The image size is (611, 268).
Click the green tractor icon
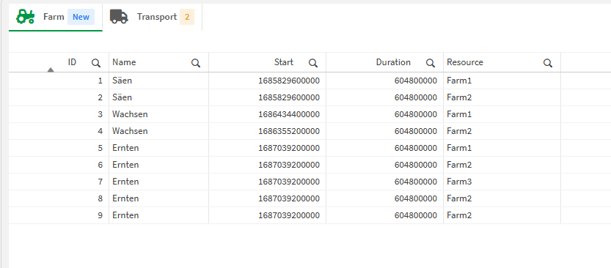point(26,17)
